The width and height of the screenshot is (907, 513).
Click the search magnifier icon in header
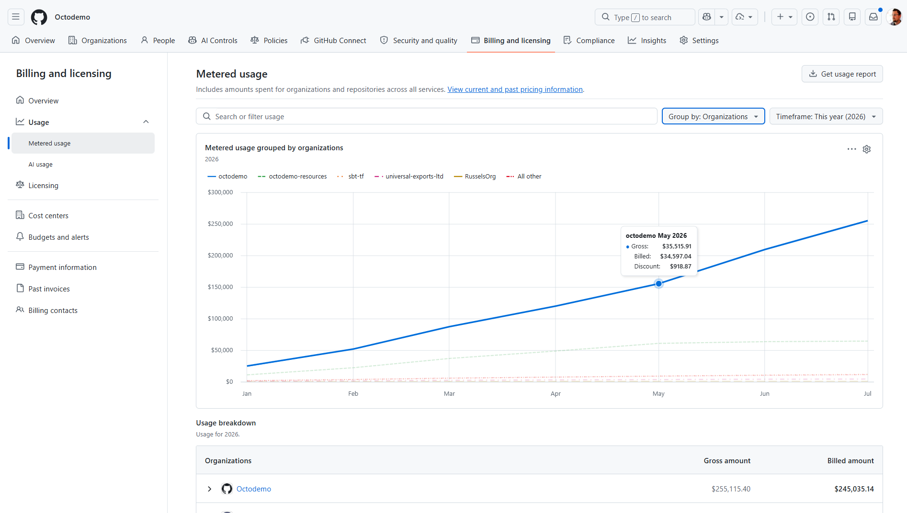606,17
